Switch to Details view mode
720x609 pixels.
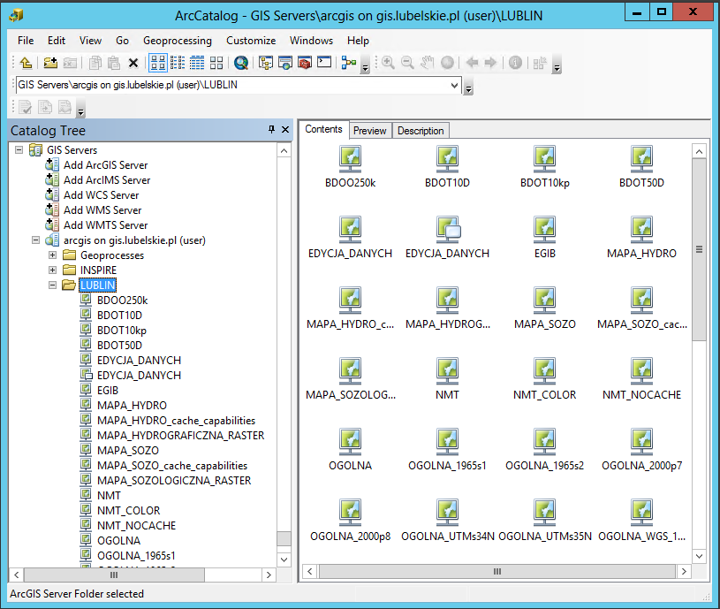[197, 63]
